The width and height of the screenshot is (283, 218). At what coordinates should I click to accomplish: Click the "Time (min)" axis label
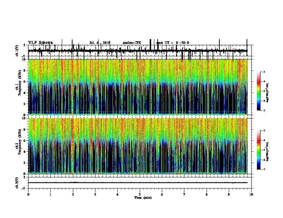(x=143, y=198)
